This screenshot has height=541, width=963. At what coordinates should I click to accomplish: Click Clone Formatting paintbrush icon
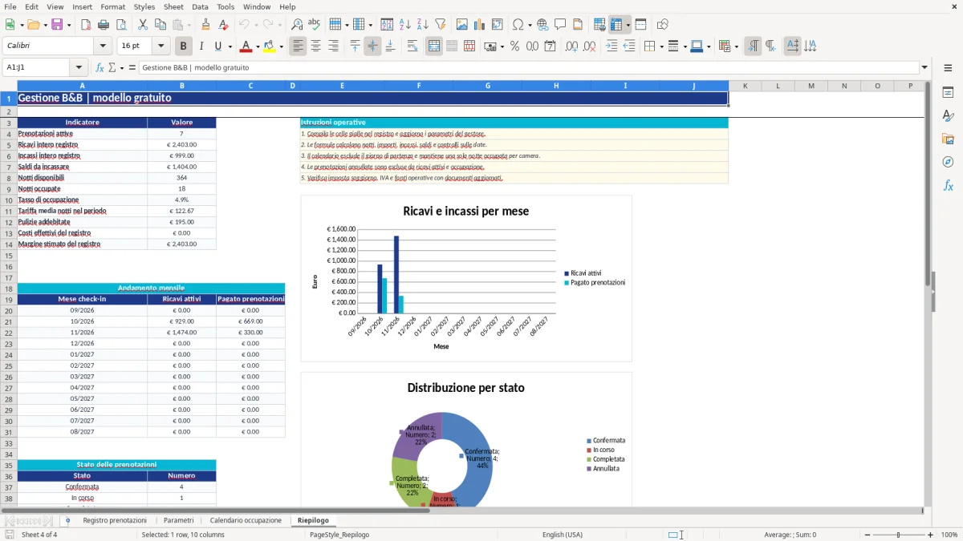tap(205, 25)
